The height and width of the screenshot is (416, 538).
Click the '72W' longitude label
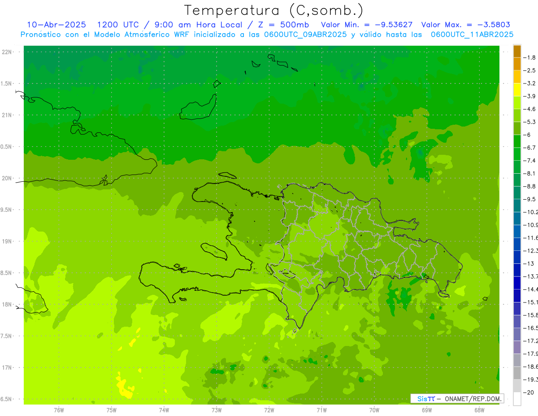(269, 410)
